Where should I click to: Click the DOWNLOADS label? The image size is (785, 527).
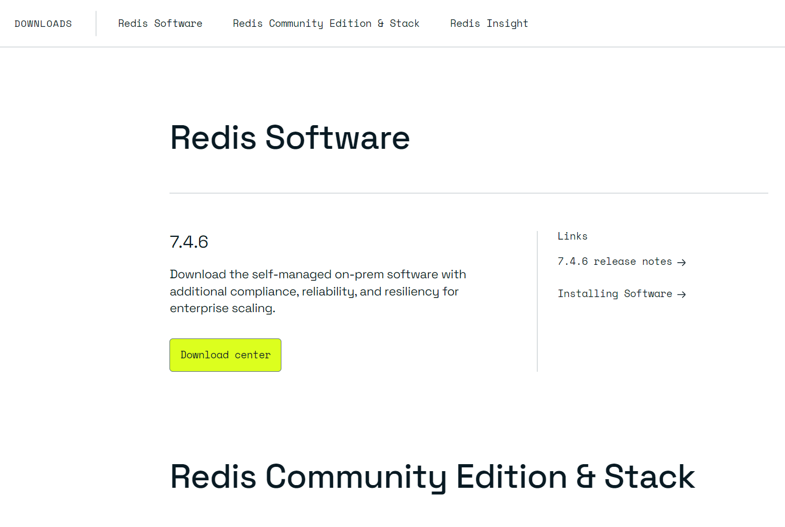pyautogui.click(x=43, y=23)
